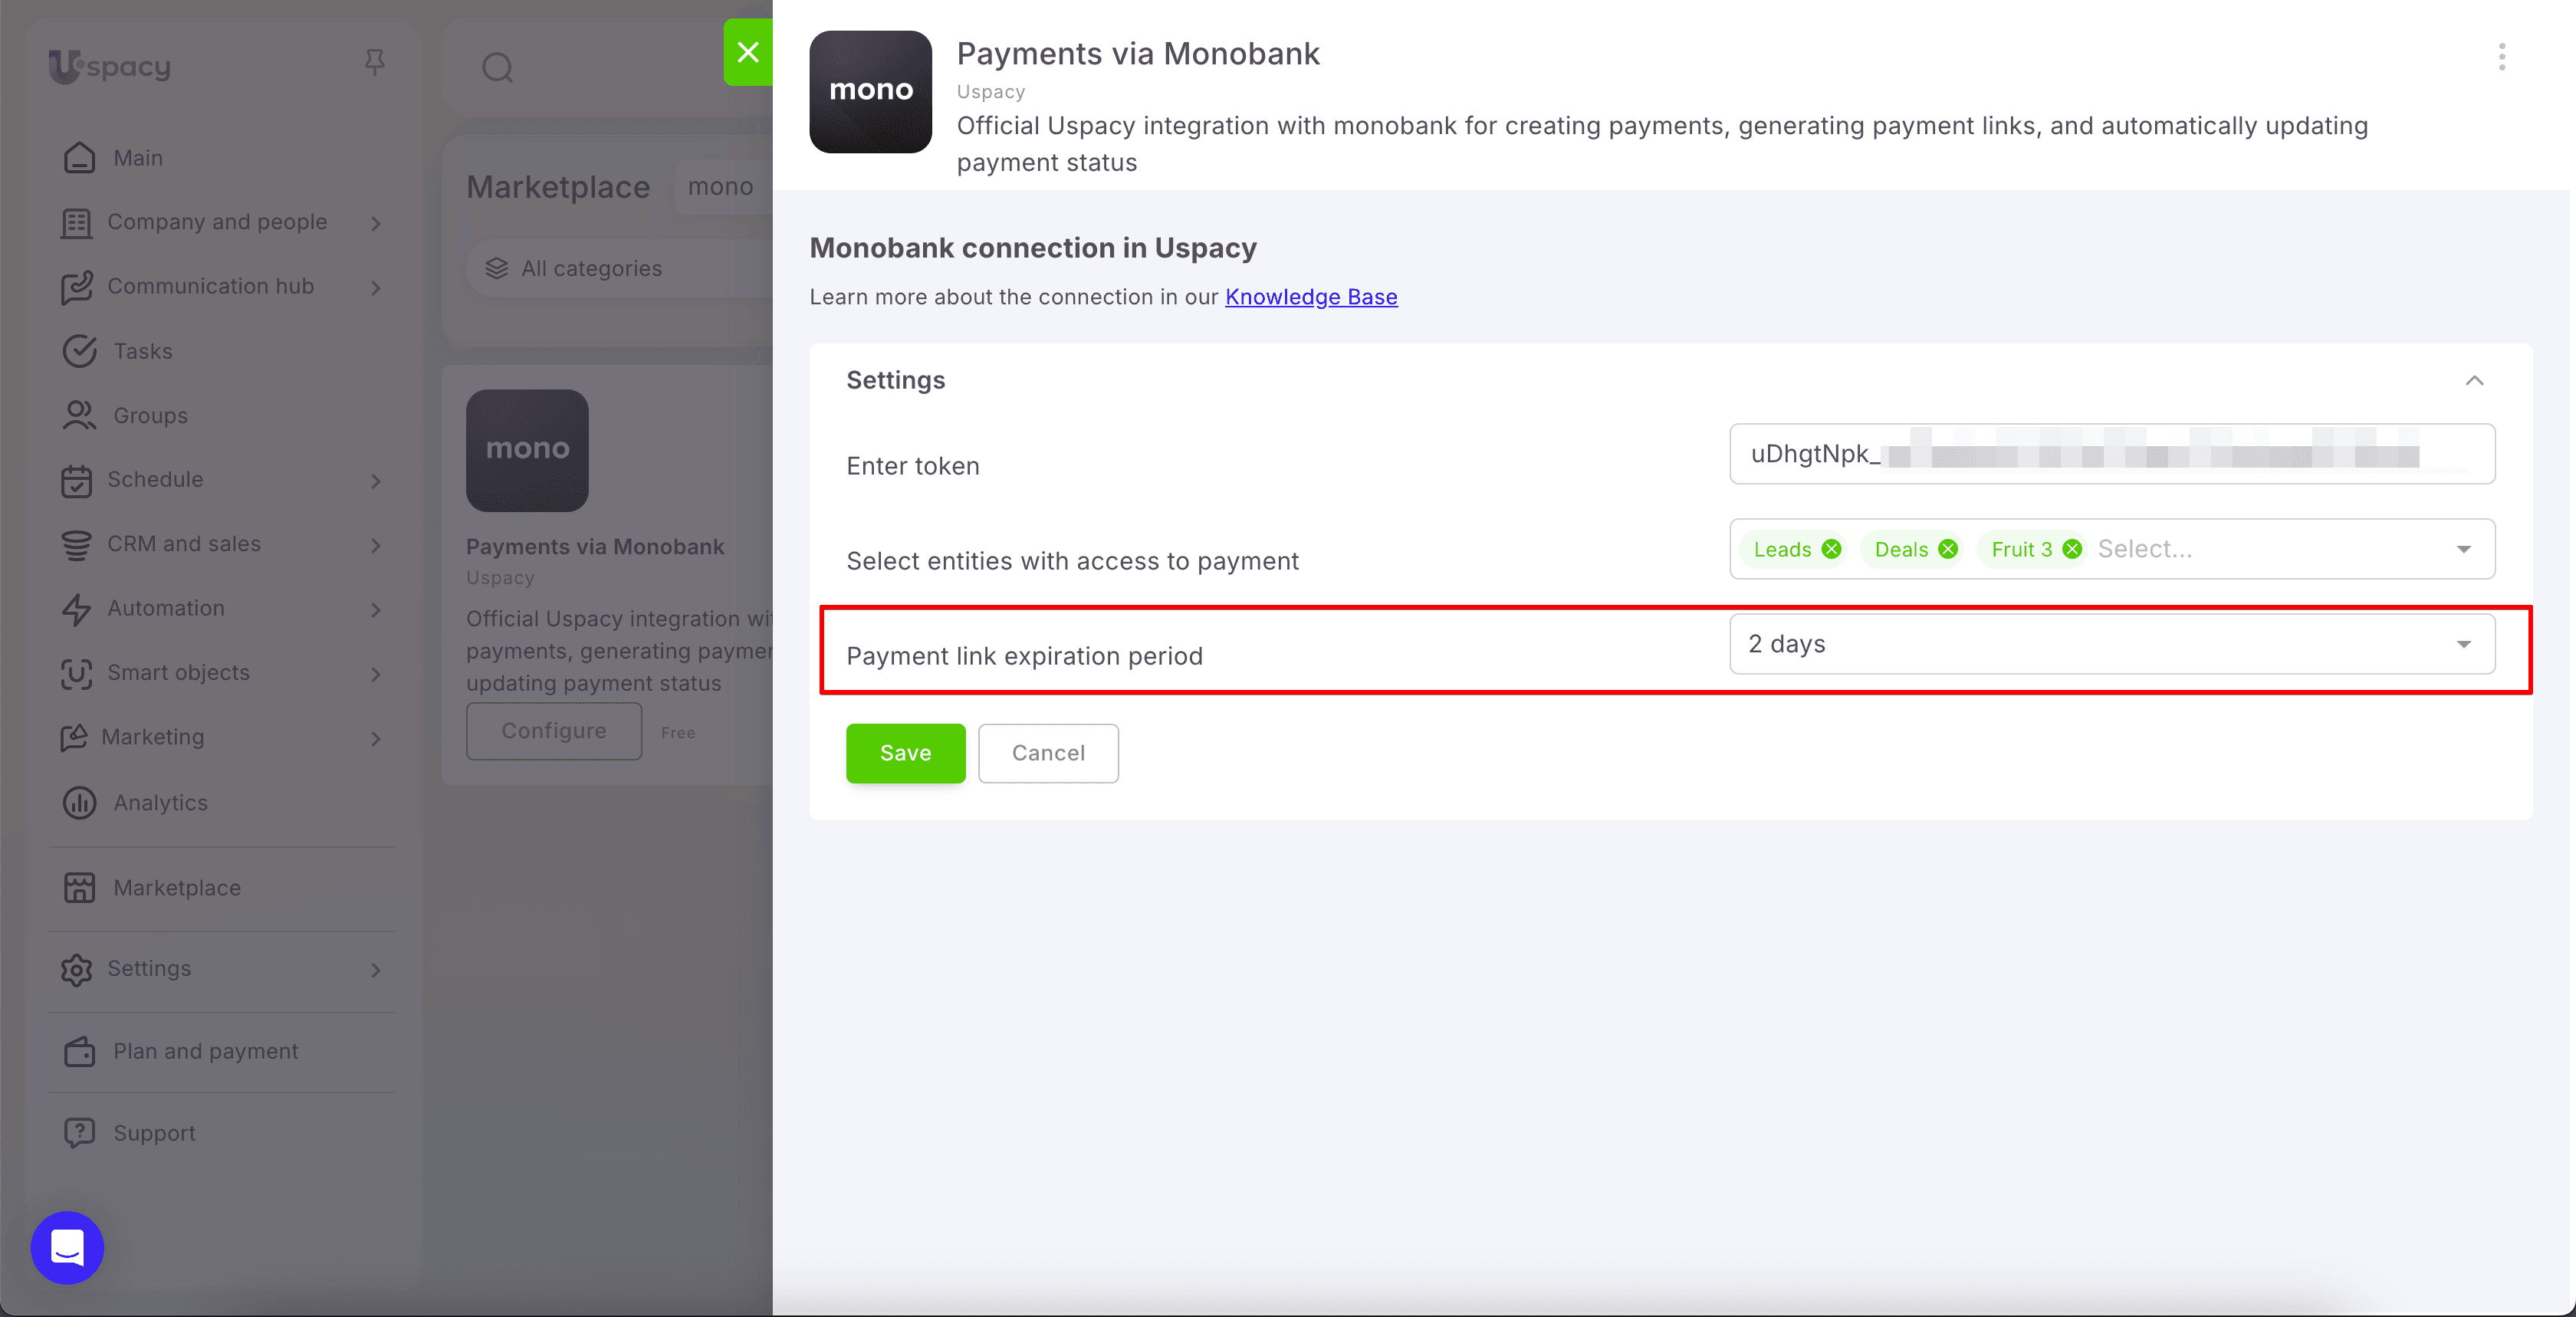
Task: Click the Settings gear icon in sidebar
Action: pos(76,969)
